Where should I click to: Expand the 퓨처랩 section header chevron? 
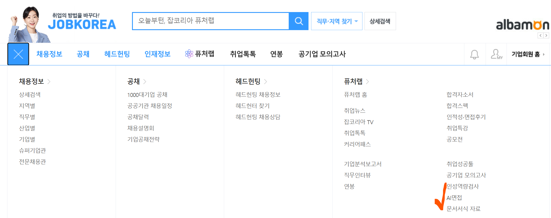[x=368, y=81]
